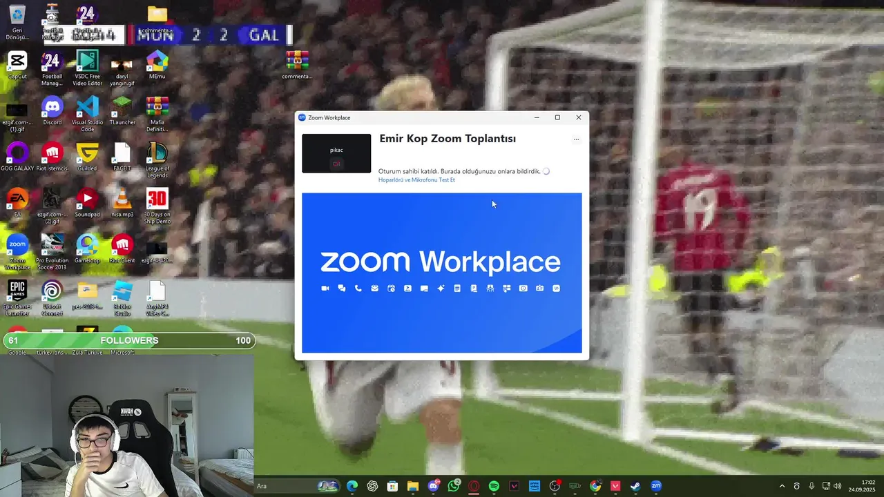Open WhatsApp from the taskbar
Image resolution: width=884 pixels, height=497 pixels.
coord(454,486)
